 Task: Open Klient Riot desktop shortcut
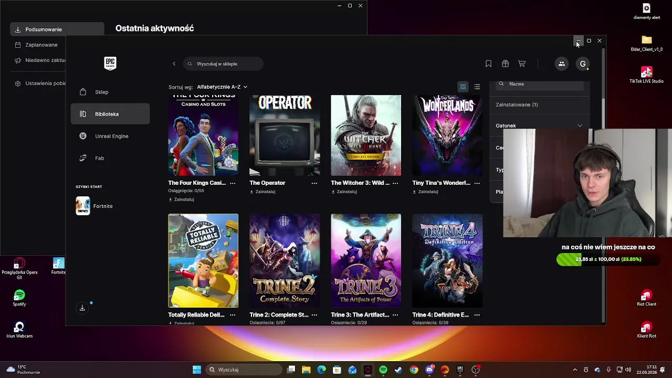647,330
